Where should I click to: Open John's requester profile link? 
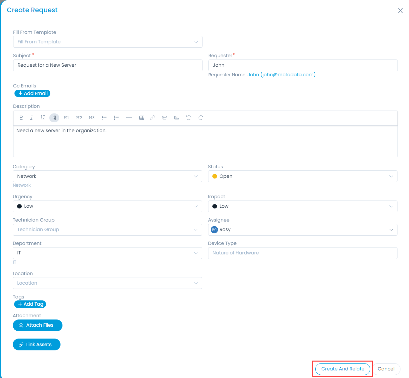tap(281, 75)
